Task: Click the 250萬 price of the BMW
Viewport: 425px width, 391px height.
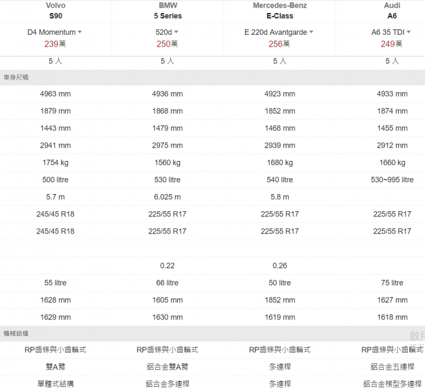Action: tap(167, 44)
